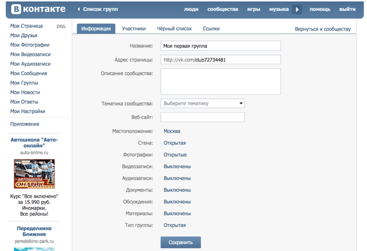
Task: Open Приложения in sidebar
Action: pos(25,124)
